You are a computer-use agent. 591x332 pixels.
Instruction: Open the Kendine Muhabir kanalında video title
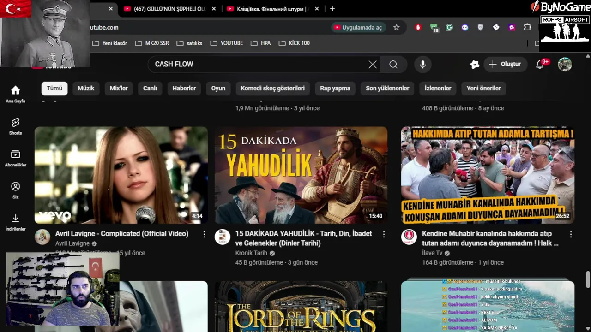coord(490,238)
